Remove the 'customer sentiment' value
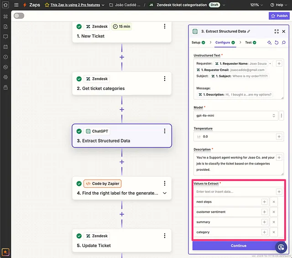 [274, 212]
